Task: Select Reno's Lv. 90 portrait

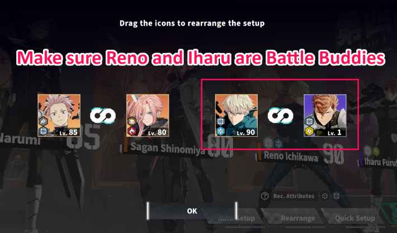Action: pyautogui.click(x=237, y=116)
